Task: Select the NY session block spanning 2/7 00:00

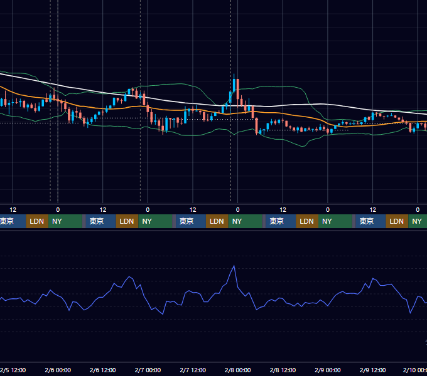Action: pos(155,221)
